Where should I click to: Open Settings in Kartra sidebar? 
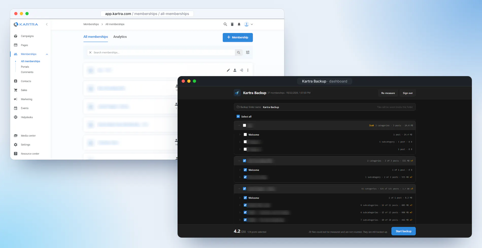(25, 145)
